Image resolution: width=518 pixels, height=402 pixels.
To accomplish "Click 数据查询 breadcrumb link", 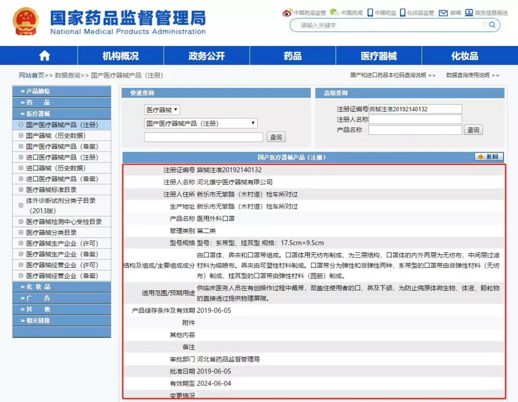I will pos(68,75).
